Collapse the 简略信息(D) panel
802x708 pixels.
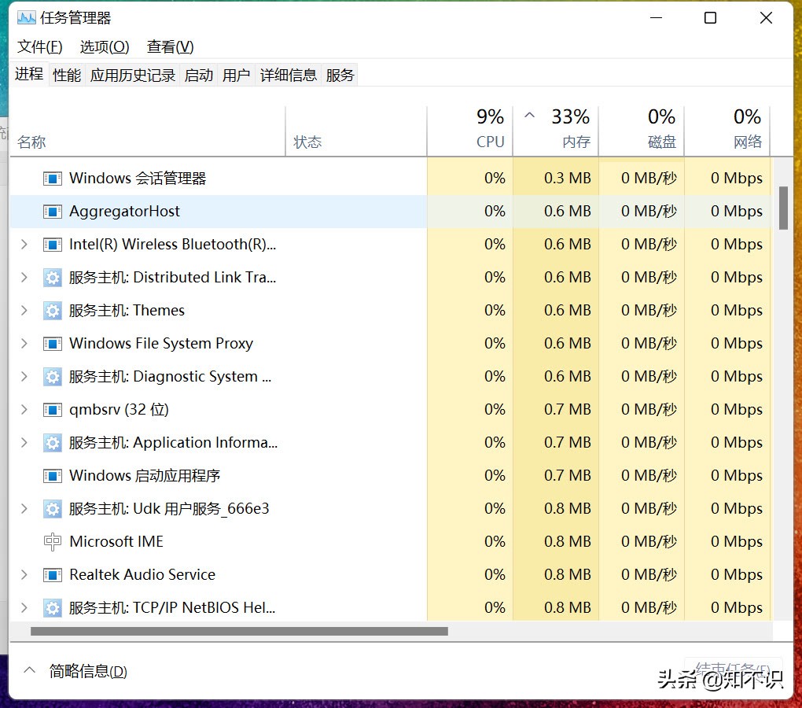tap(29, 671)
